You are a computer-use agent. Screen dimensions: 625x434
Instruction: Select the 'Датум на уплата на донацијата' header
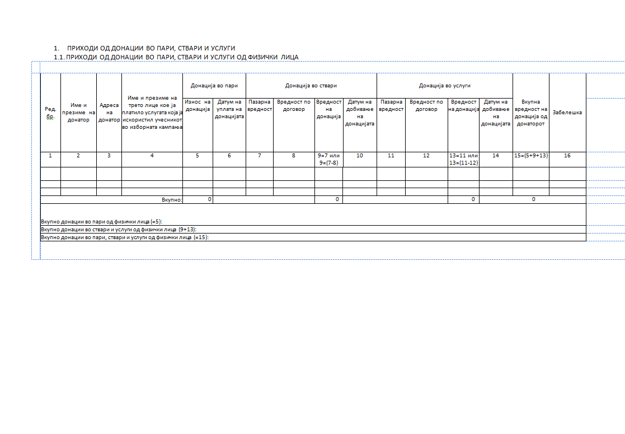(x=229, y=109)
